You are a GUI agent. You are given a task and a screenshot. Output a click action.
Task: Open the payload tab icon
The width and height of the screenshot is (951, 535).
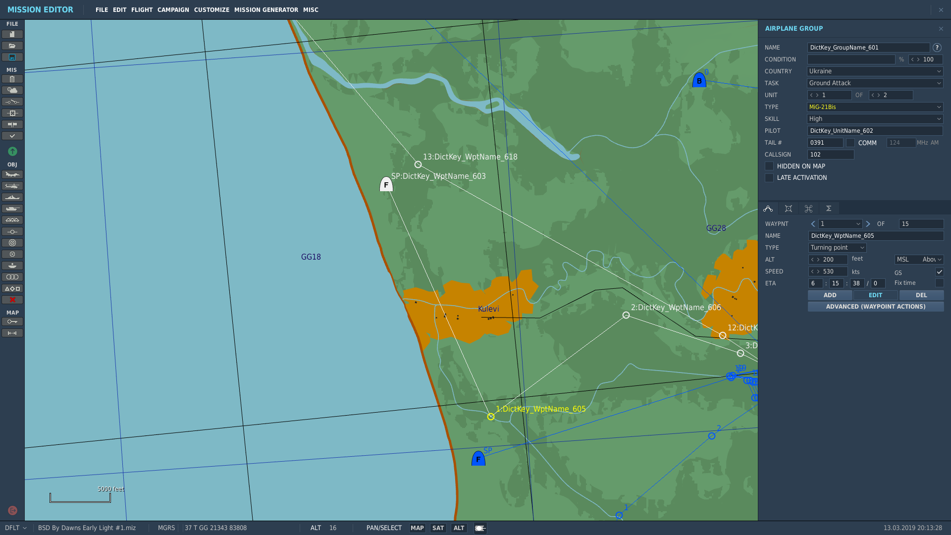click(789, 209)
